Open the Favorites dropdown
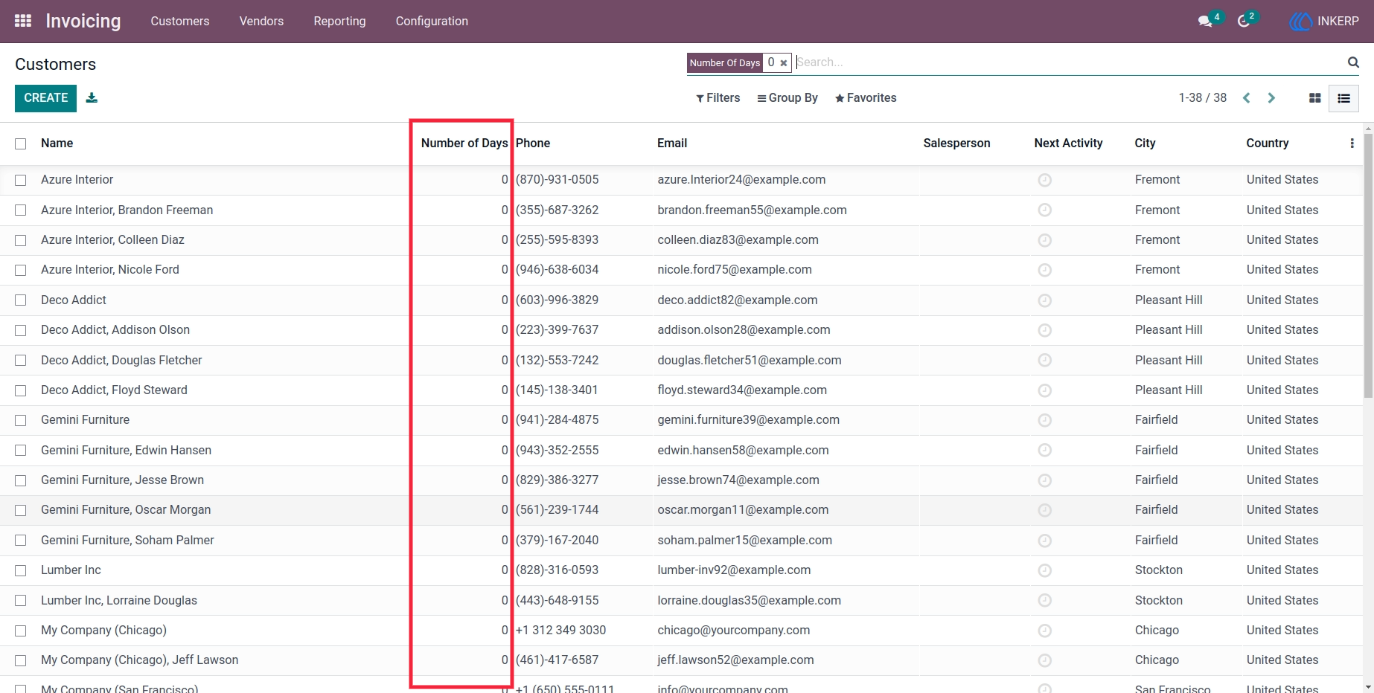This screenshot has width=1374, height=693. pyautogui.click(x=866, y=98)
